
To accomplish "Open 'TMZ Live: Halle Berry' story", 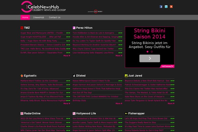I will [x=43, y=49].
